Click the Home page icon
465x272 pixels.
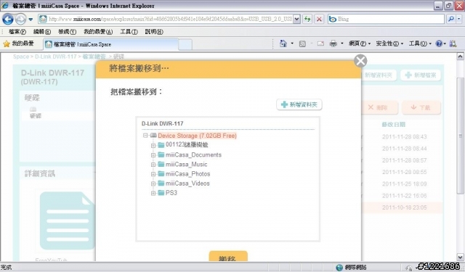pyautogui.click(x=283, y=44)
